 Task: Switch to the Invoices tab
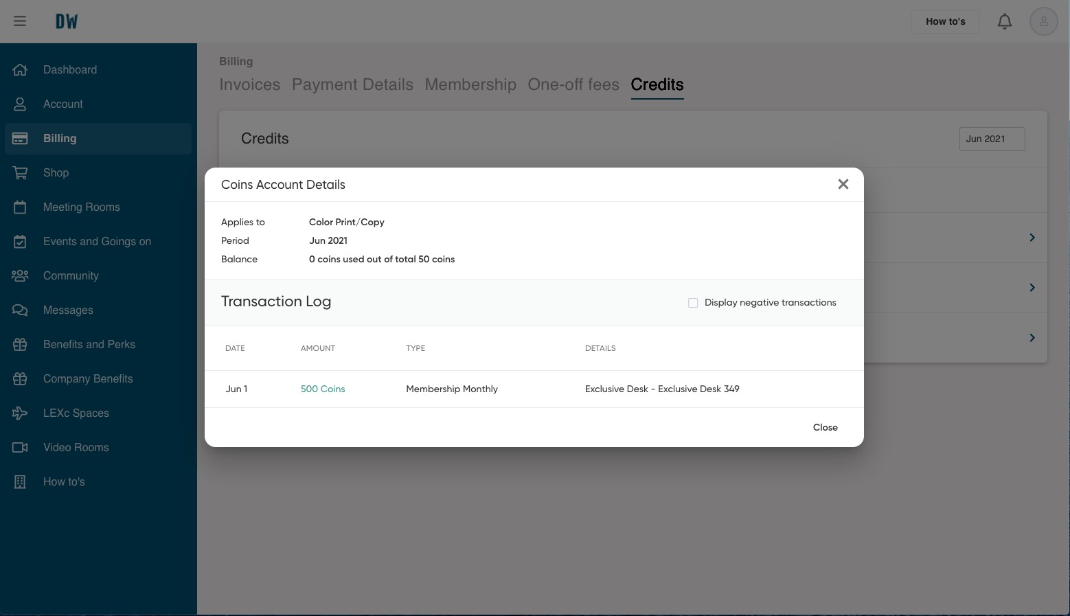click(249, 84)
